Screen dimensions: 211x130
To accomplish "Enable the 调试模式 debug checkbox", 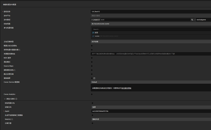I will (x=92, y=62).
